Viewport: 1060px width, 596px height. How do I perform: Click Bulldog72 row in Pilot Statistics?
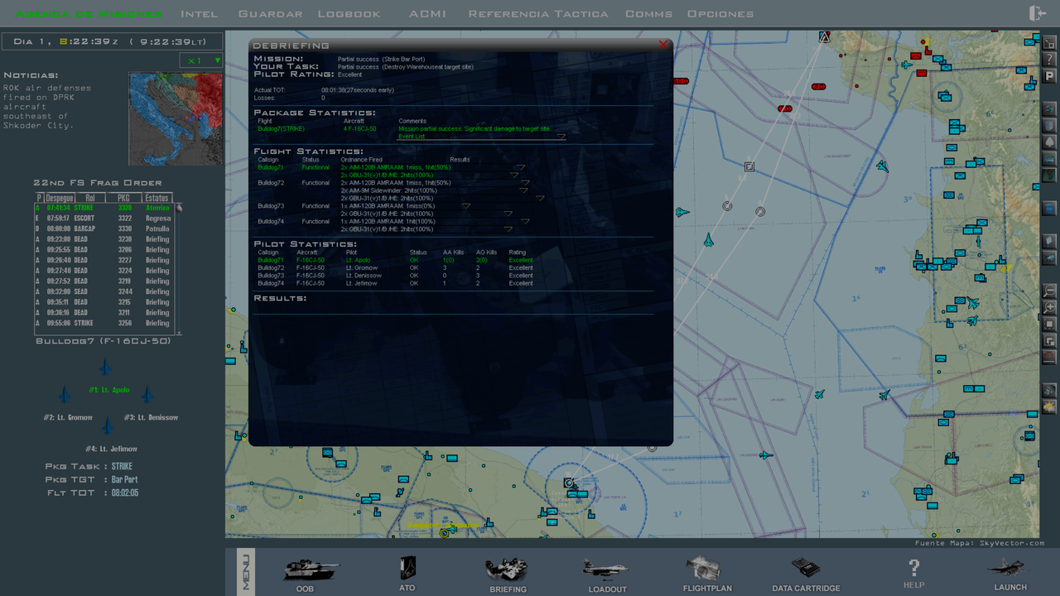point(396,268)
